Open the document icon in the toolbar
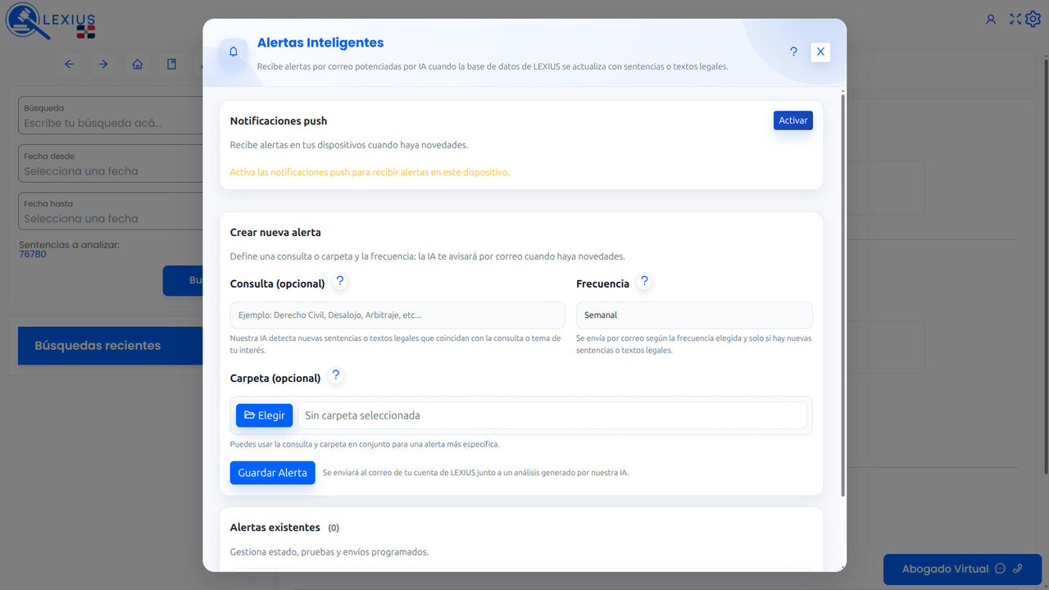This screenshot has width=1049, height=590. pos(171,64)
